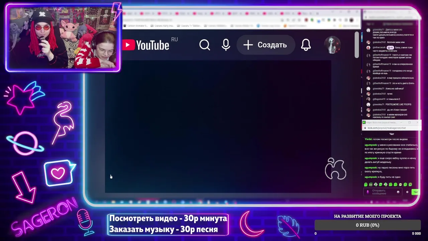
Task: Click the browser page vertical scrollbar
Action: (357, 45)
